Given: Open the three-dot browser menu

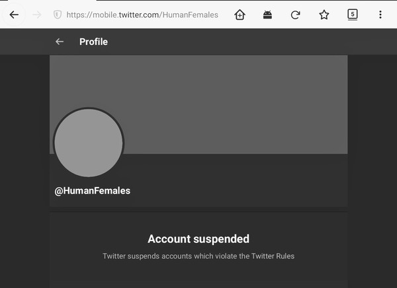Looking at the screenshot, I should click(x=380, y=15).
